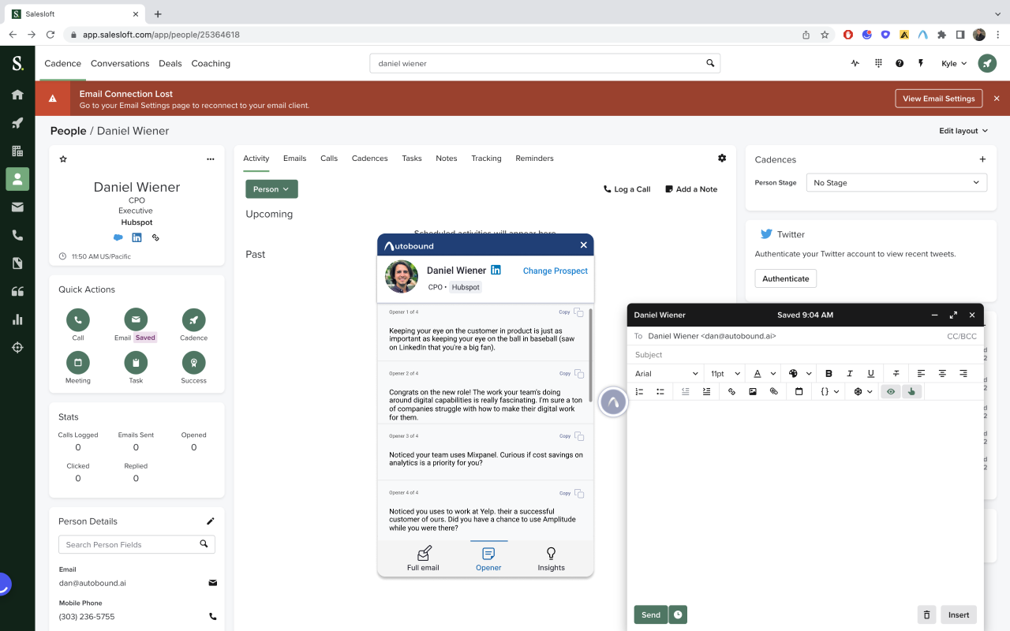Insert image in email composer
Viewport: 1010px width, 631px height.
click(753, 391)
